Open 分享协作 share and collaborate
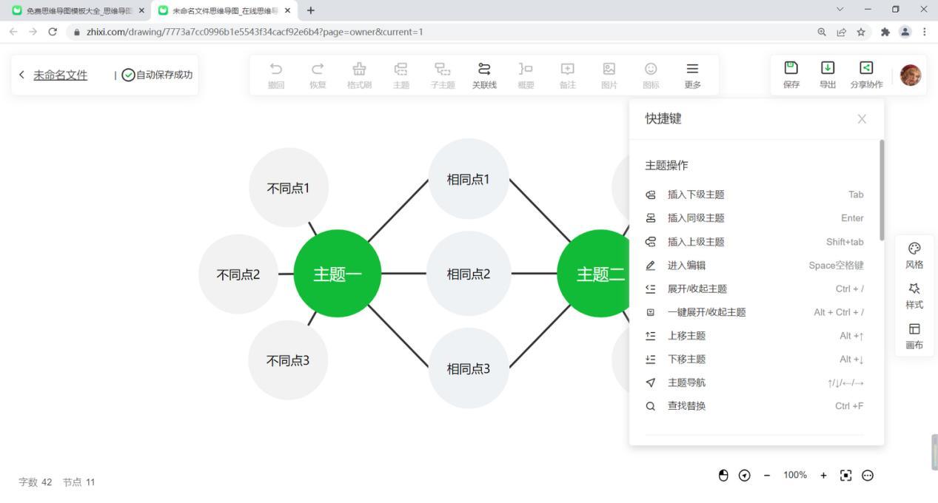938x503 pixels. pos(866,75)
